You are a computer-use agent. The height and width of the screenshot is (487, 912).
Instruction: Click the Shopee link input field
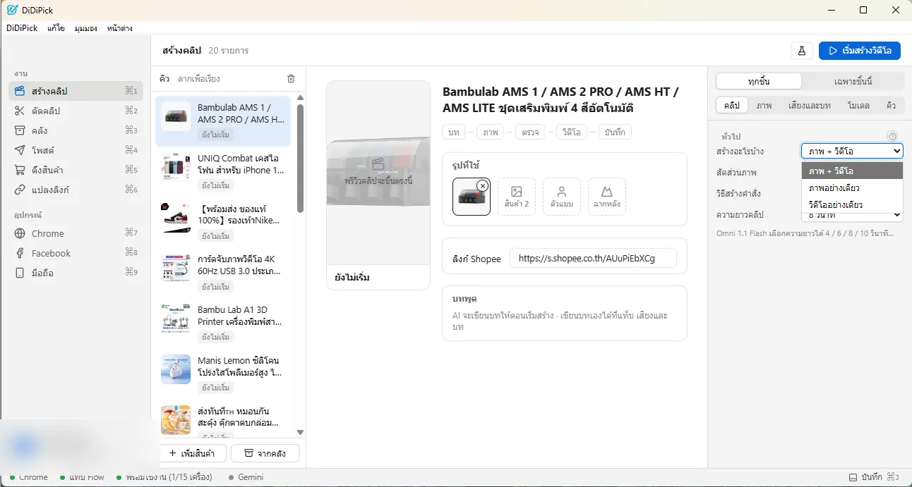(593, 259)
